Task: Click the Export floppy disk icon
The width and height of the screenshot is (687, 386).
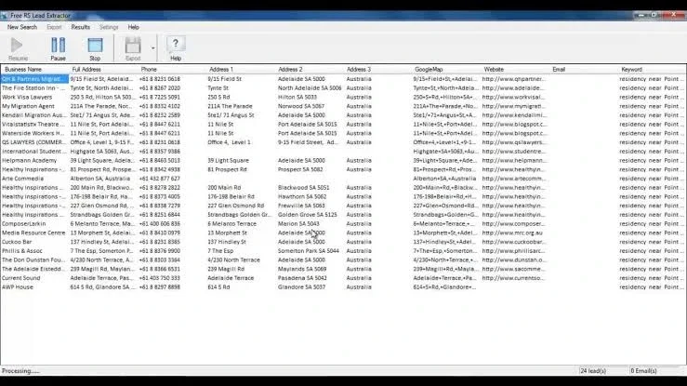Action: pyautogui.click(x=133, y=46)
